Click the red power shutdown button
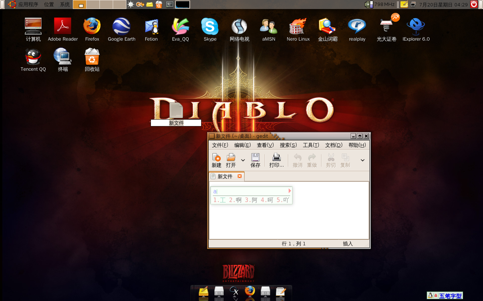The height and width of the screenshot is (301, 483). pos(474,5)
